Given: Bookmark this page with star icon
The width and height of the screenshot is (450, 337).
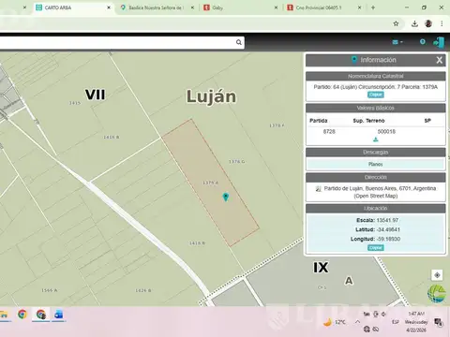Looking at the screenshot, I should pos(396,23).
